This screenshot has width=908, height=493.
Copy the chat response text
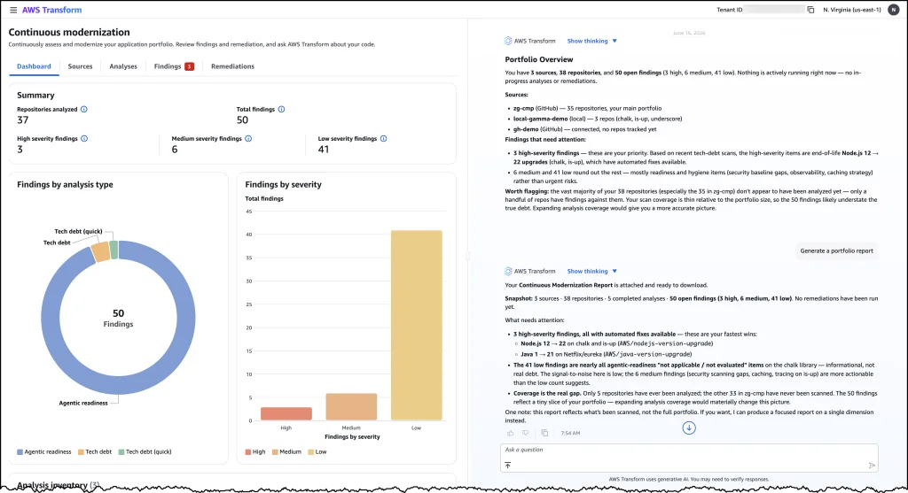[x=544, y=433]
